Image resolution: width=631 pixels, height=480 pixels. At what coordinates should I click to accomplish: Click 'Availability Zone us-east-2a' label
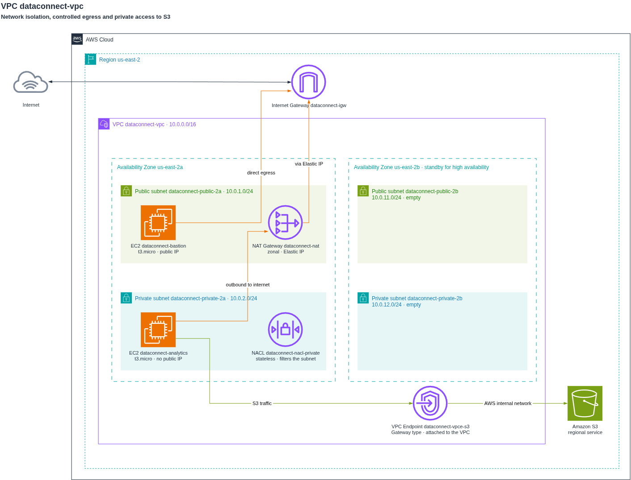click(150, 167)
